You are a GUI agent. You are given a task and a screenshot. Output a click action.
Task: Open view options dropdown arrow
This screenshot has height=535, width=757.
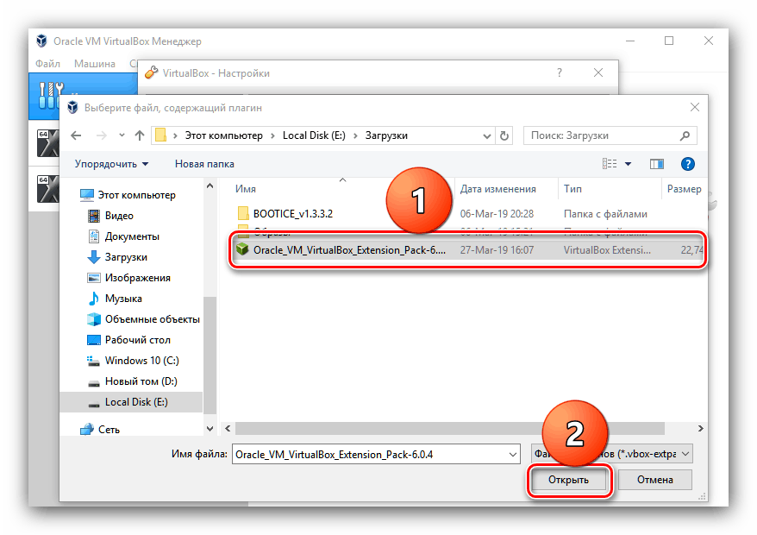pos(628,164)
